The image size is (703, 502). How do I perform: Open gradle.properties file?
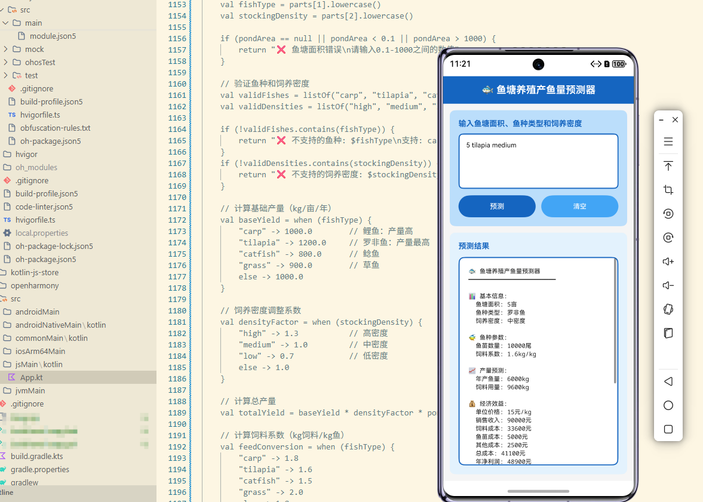[40, 469]
